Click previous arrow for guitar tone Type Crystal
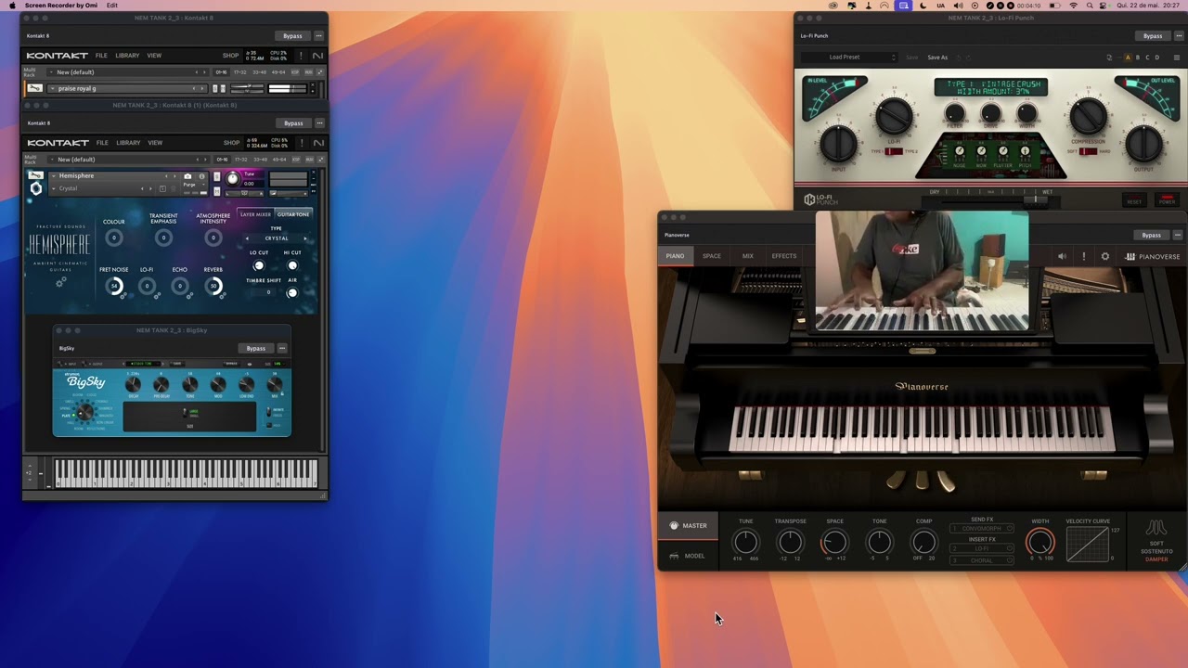The image size is (1188, 668). point(247,238)
